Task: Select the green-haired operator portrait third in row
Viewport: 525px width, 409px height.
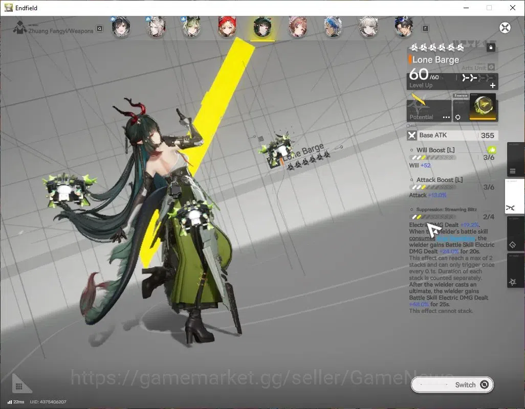Action: click(x=191, y=27)
